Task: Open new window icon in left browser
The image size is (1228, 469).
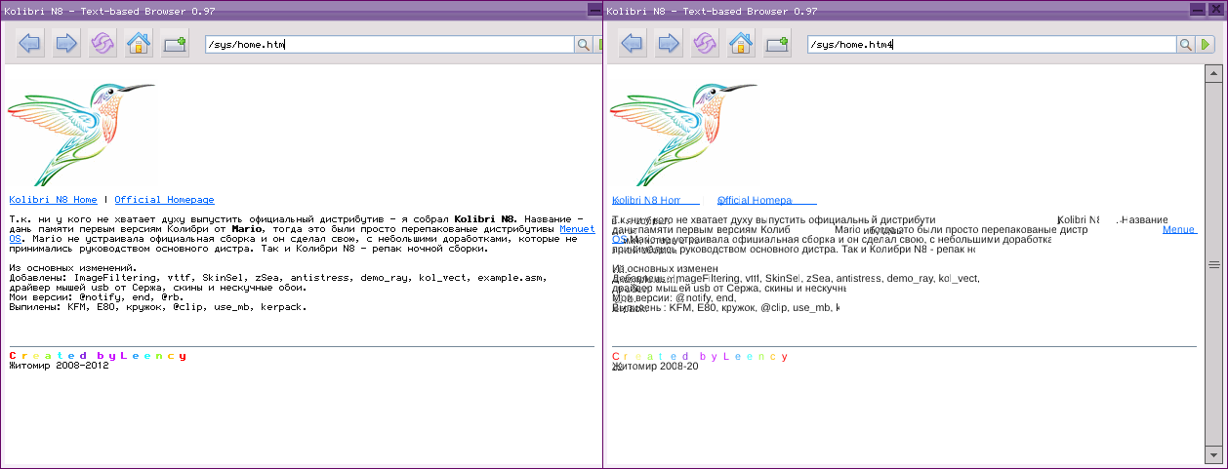Action: point(176,44)
